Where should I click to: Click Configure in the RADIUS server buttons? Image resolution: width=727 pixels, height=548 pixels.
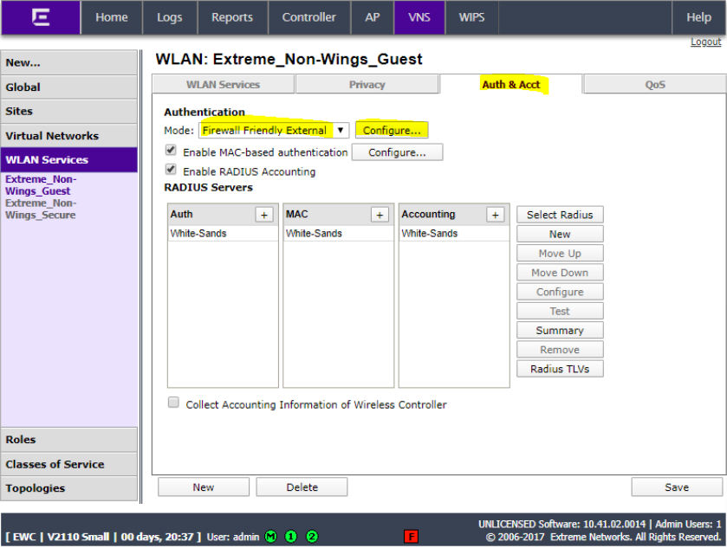(x=560, y=292)
